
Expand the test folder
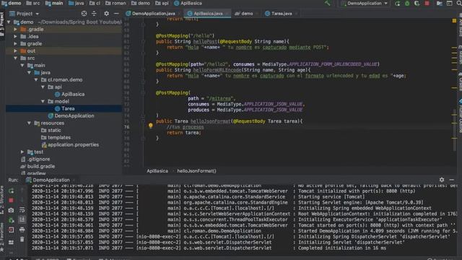coord(22,152)
